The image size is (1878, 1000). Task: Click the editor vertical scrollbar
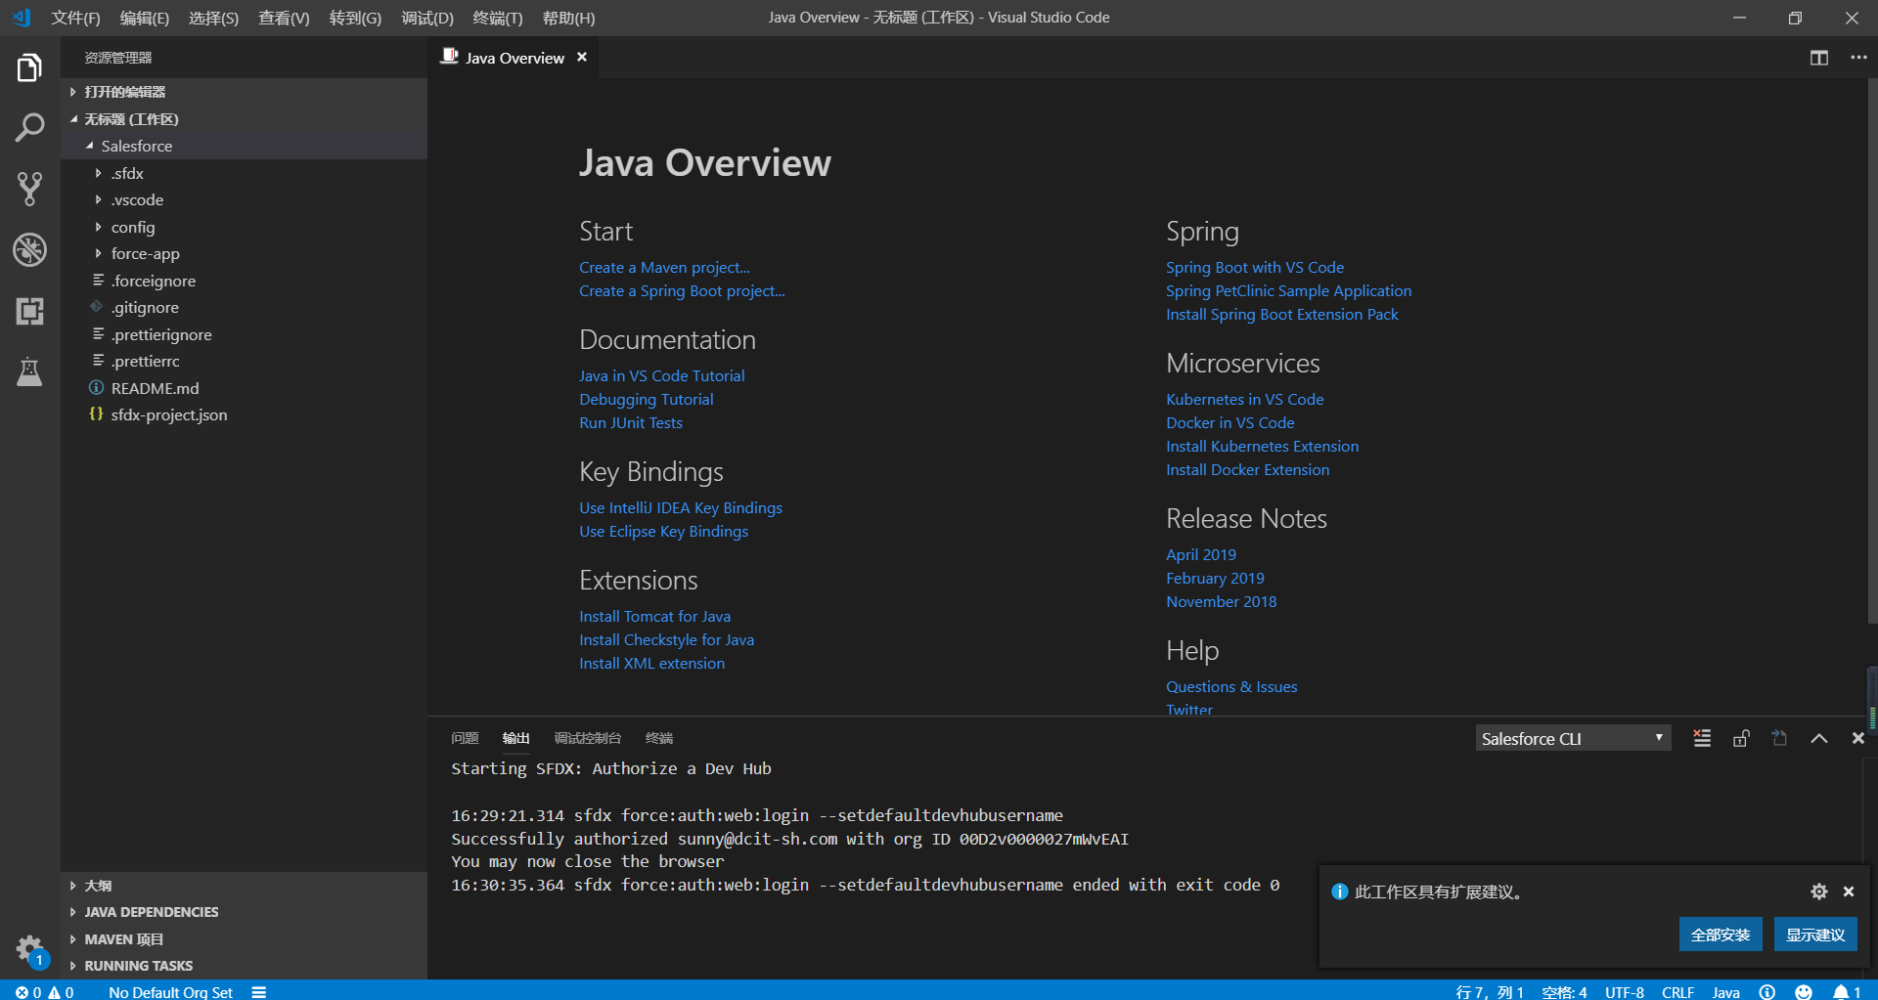click(x=1872, y=352)
